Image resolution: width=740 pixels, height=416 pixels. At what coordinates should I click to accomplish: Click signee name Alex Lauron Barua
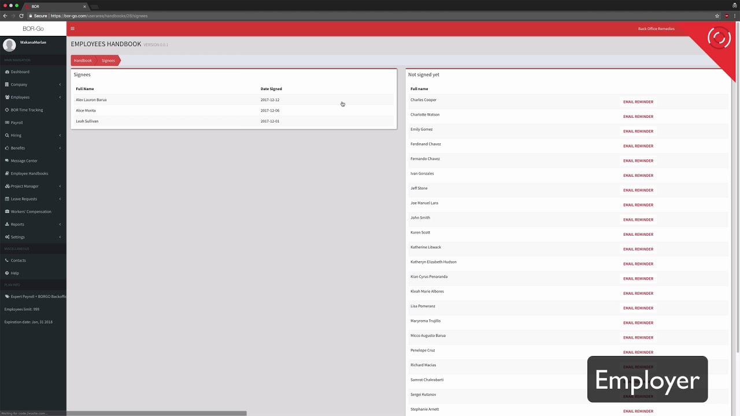click(91, 99)
